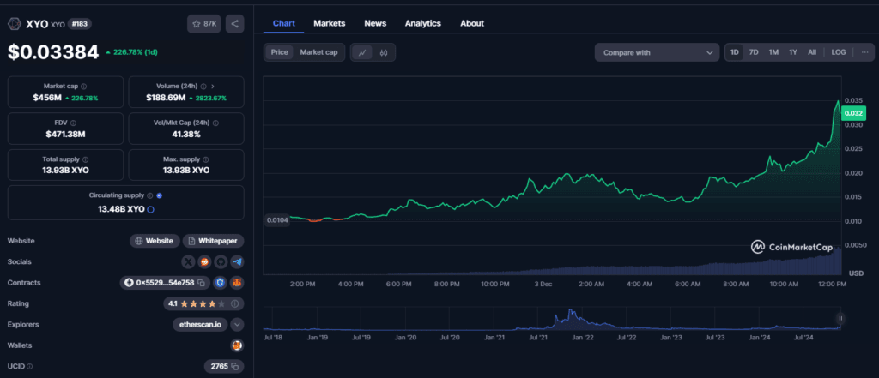Open the Whitepaper link
Image resolution: width=879 pixels, height=378 pixels.
point(213,241)
